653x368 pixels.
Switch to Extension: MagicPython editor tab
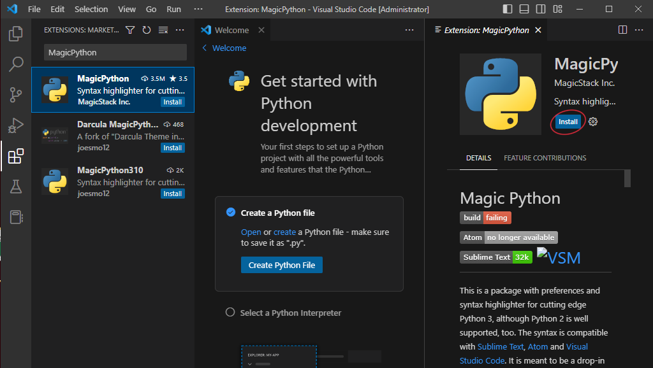coord(487,30)
